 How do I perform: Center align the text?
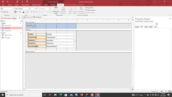[34, 12]
